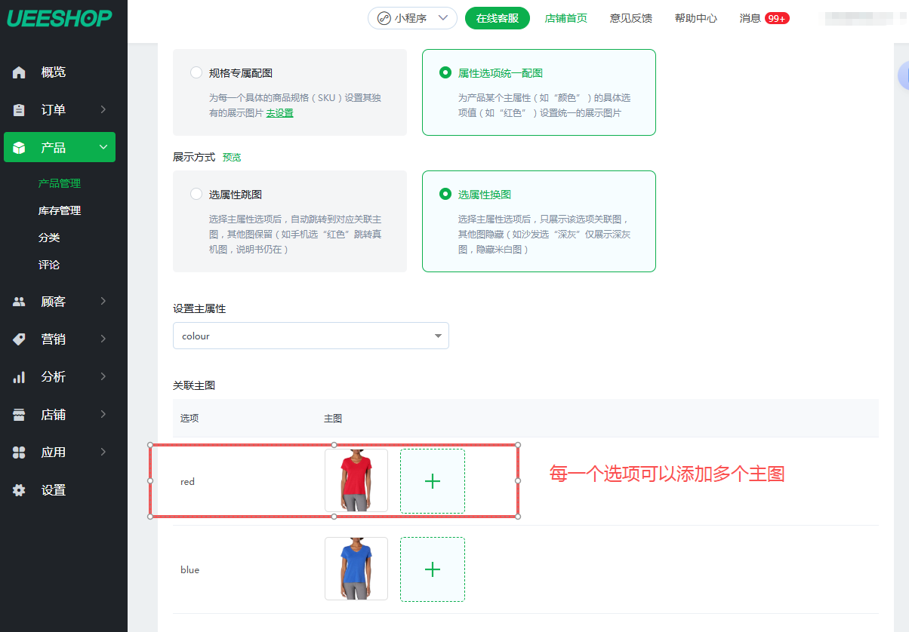Click the tag icon beside 营销
The image size is (909, 632).
coord(20,339)
